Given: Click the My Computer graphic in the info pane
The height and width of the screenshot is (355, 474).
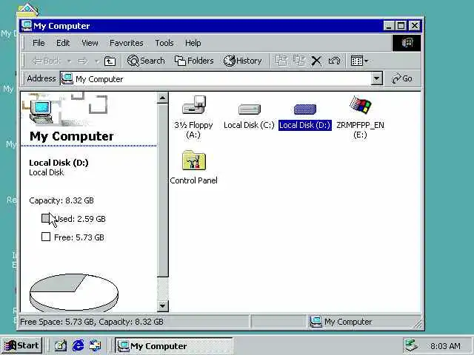Looking at the screenshot, I should click(41, 112).
